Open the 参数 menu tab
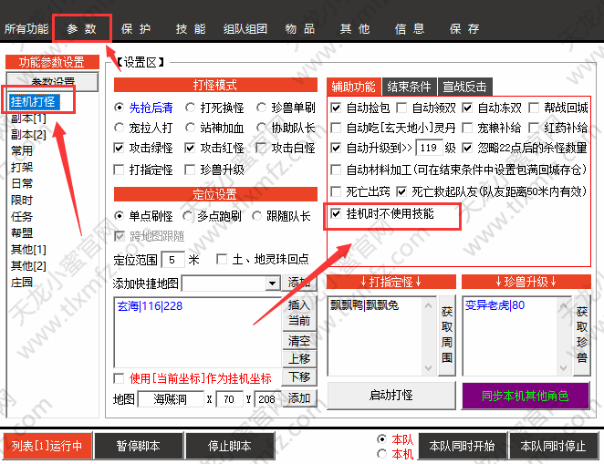This screenshot has height=464, width=604. point(82,28)
